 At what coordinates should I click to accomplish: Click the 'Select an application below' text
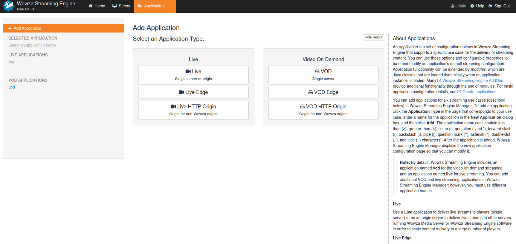pyautogui.click(x=32, y=45)
